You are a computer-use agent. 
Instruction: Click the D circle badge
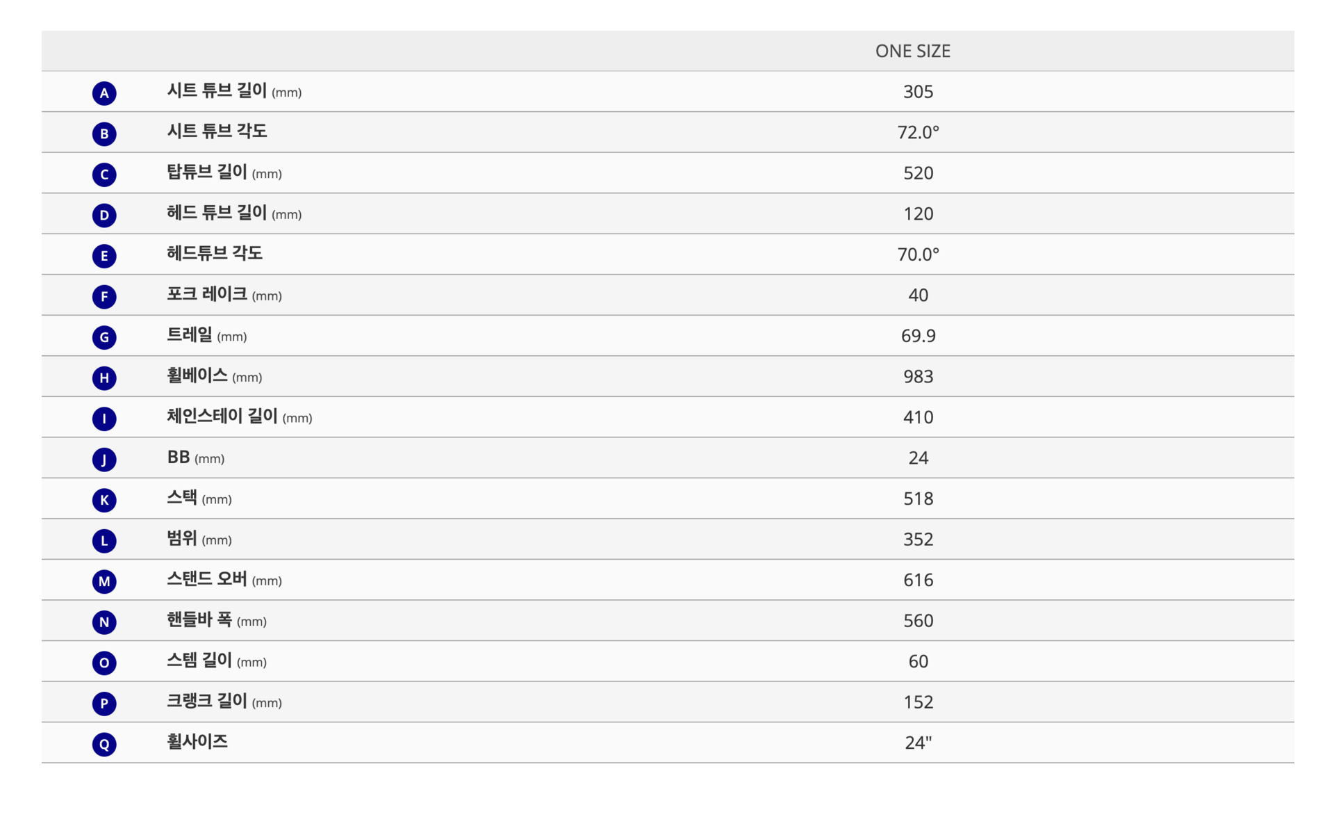click(x=104, y=215)
